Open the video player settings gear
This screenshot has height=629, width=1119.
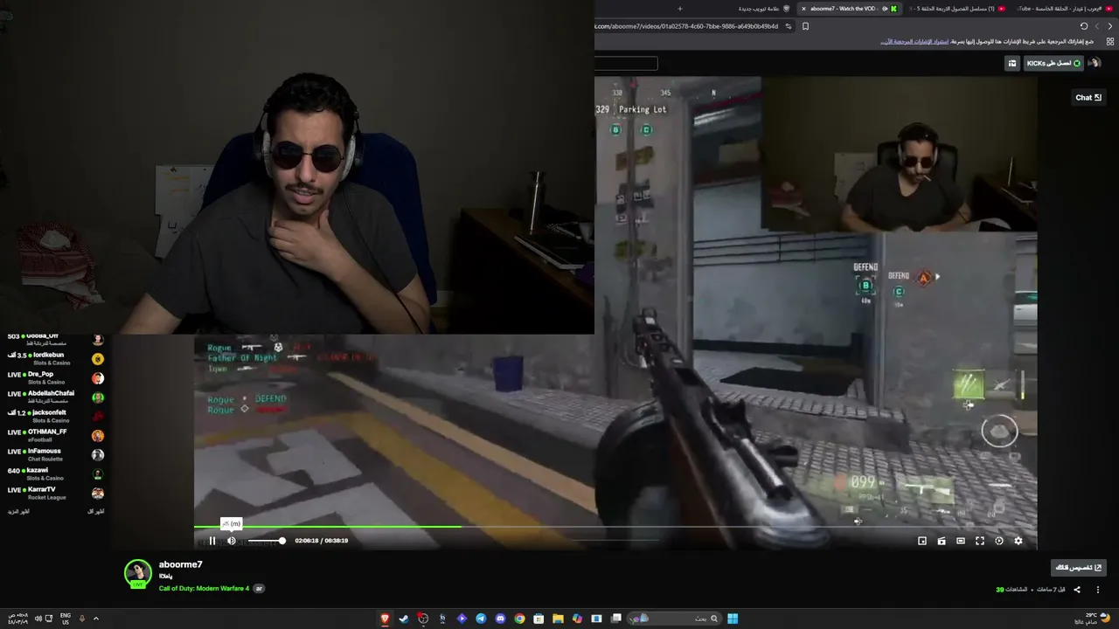point(1018,541)
